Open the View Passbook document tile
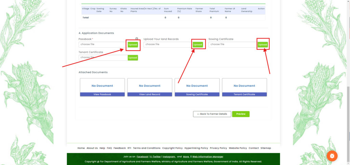Viewport: 350px width, 165px height. (x=102, y=94)
